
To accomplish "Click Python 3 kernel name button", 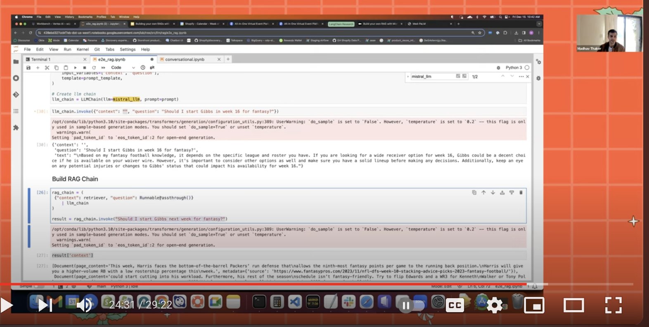I will click(514, 68).
